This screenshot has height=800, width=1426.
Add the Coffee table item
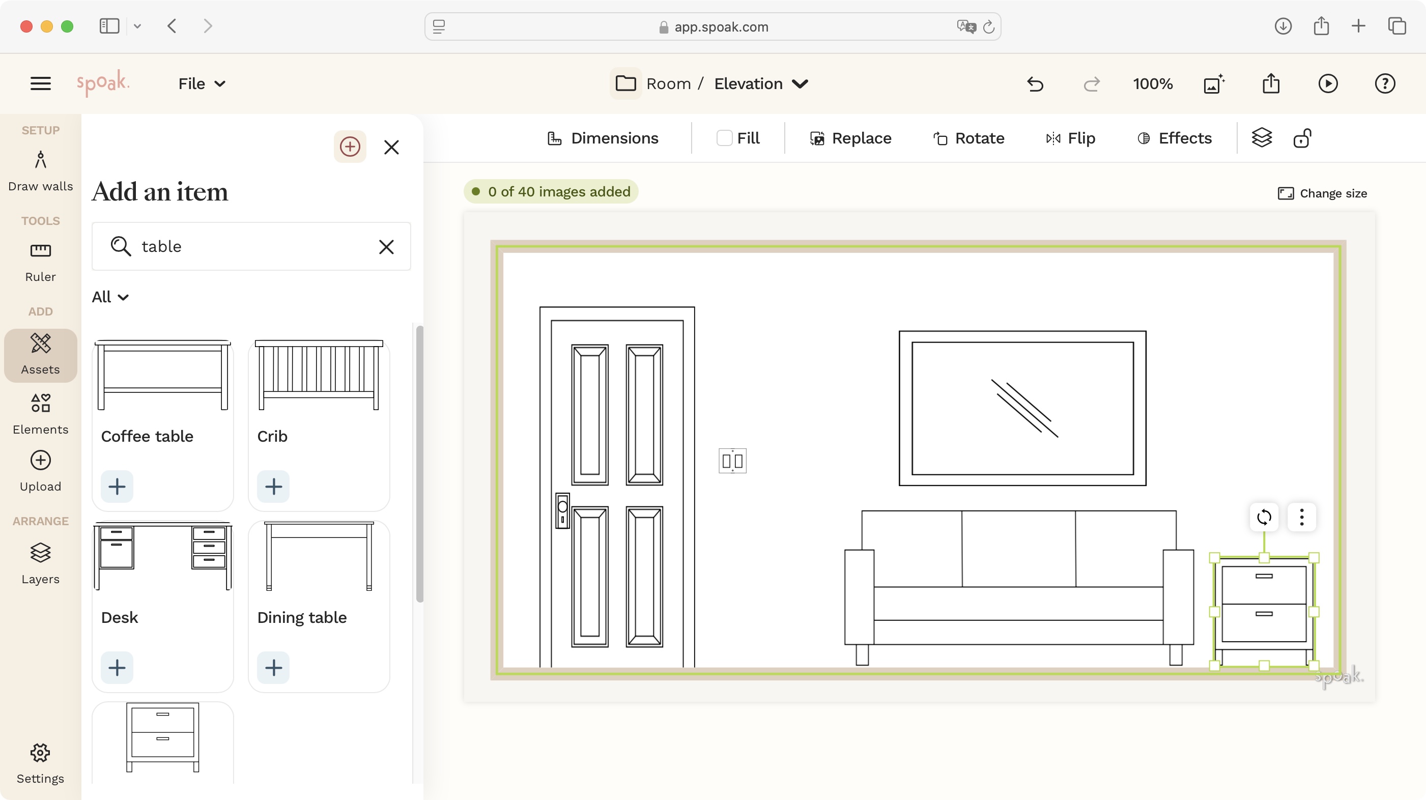pos(117,486)
